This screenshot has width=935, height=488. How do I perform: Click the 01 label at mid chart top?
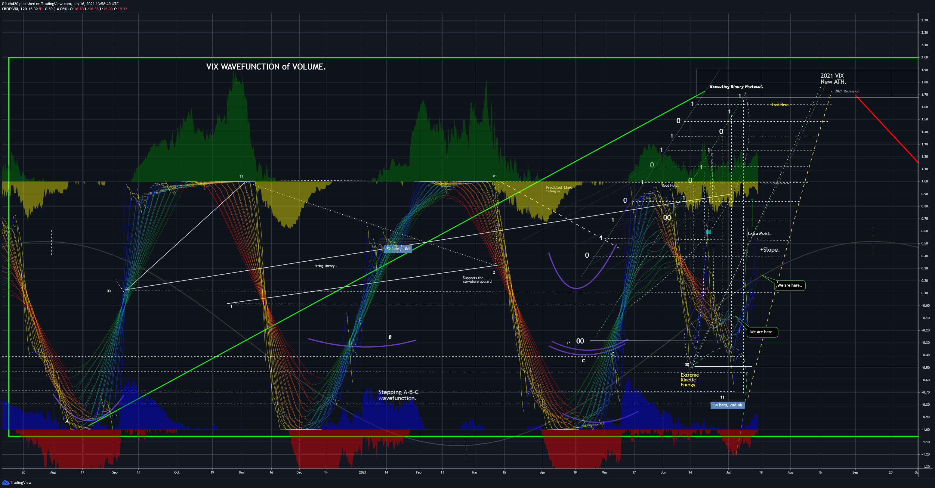pos(495,176)
